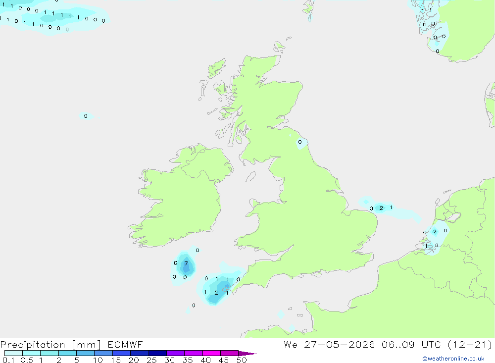
Task: Click the 0 value on England's northeast coast
Action: coord(300,142)
